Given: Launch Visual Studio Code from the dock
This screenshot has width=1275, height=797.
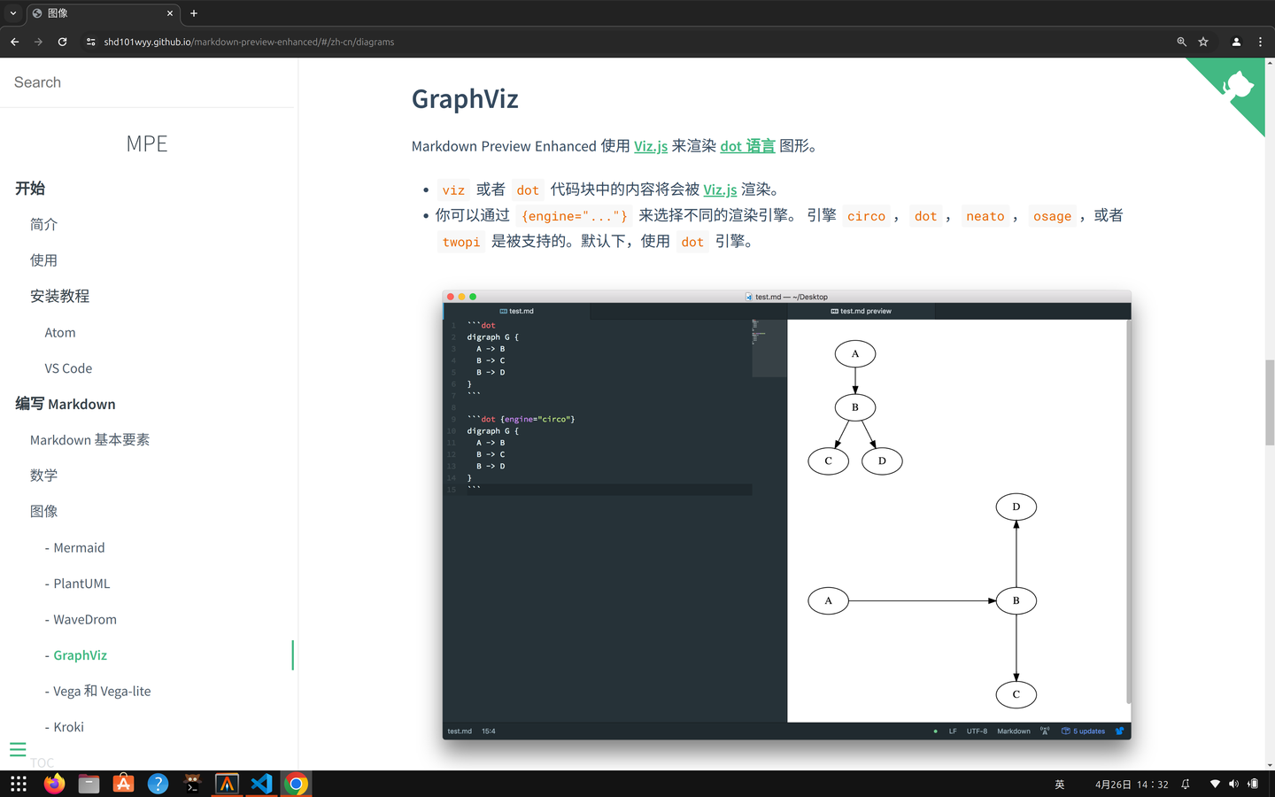Looking at the screenshot, I should click(x=260, y=784).
